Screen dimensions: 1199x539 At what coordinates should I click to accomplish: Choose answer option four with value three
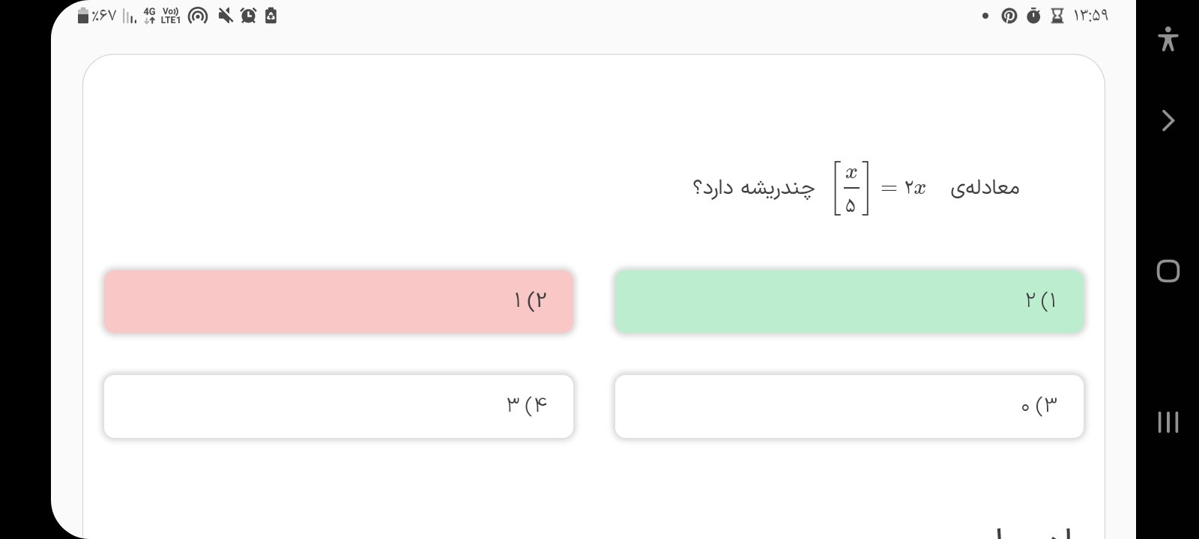[339, 406]
